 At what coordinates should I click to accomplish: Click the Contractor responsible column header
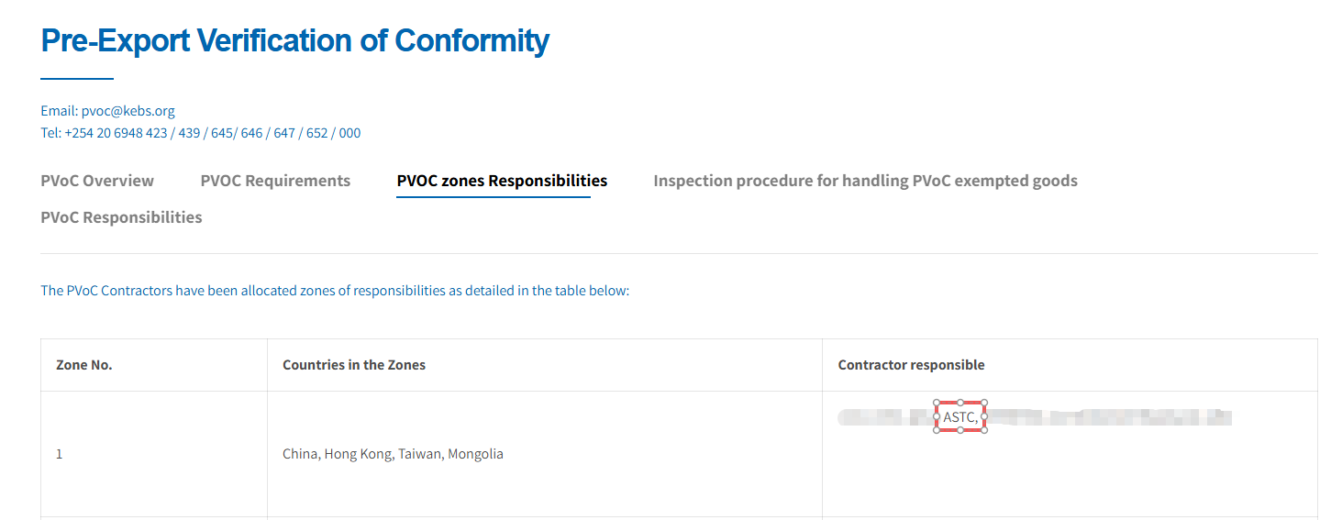point(911,365)
